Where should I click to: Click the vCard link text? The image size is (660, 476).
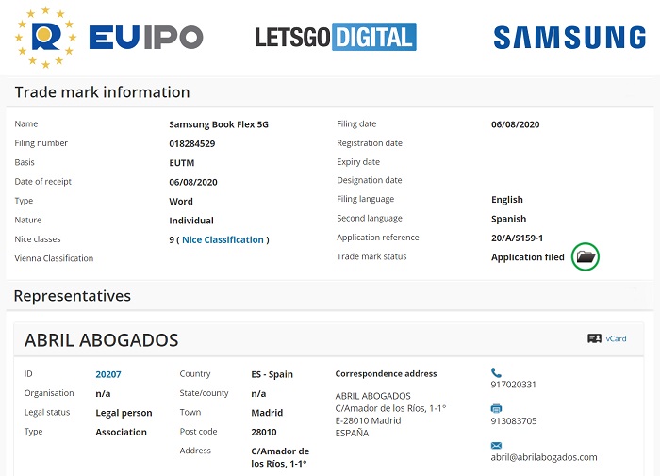click(616, 338)
